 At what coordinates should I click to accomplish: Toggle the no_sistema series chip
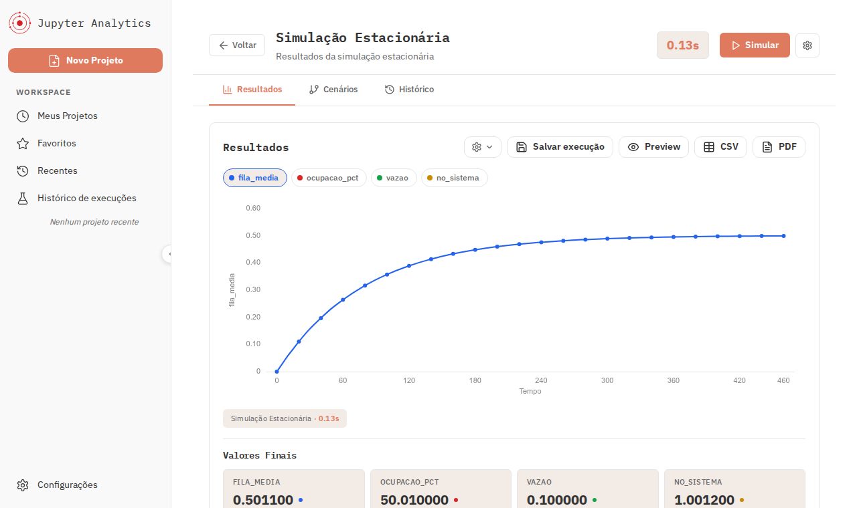pos(455,178)
